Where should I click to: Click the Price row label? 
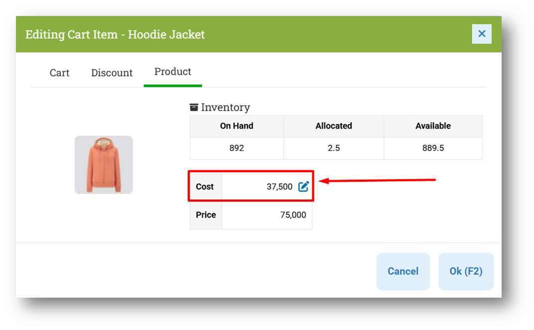tap(206, 215)
